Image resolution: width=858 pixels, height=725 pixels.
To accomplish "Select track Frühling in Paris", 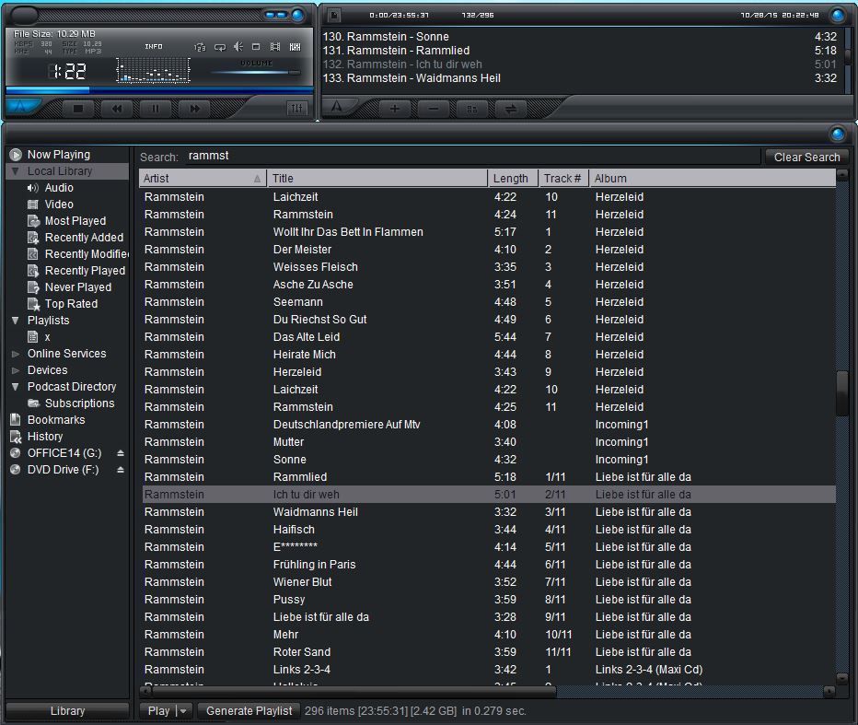I will tap(488, 565).
